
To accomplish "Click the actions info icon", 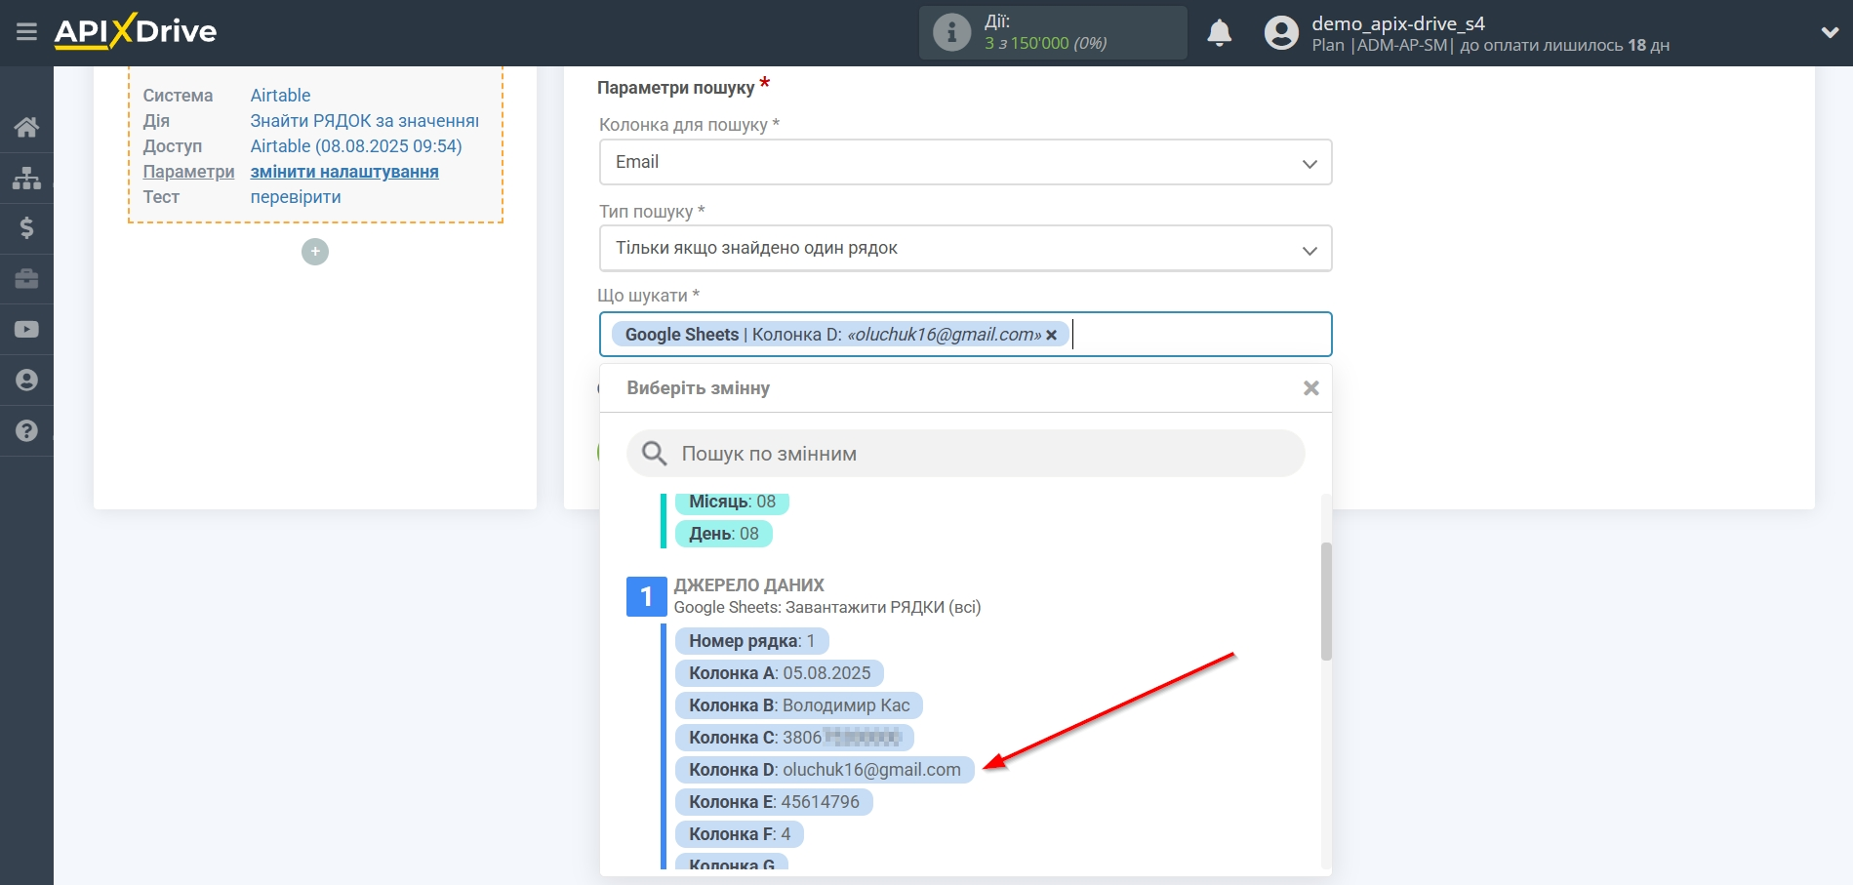I will coord(951,32).
